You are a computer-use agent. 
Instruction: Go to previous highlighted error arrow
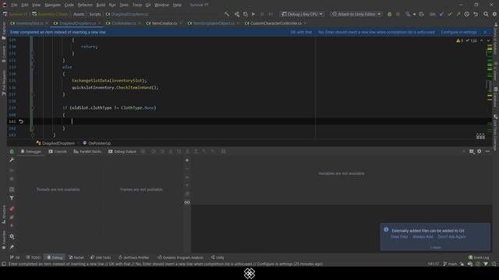[x=482, y=40]
